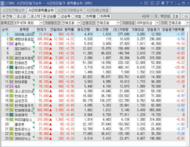Select the 고영 stock name

click(x=18, y=53)
